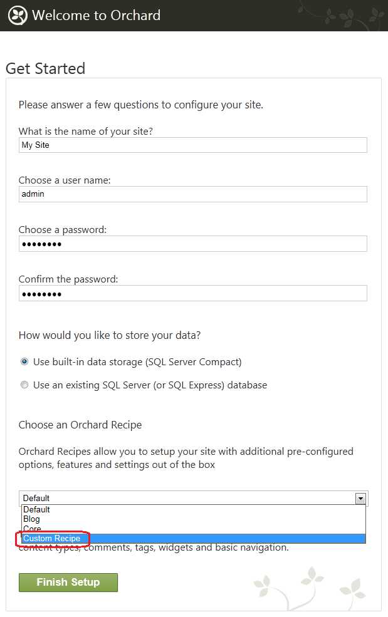The width and height of the screenshot is (388, 617).
Task: Click into the Choose a password field
Action: [x=193, y=244]
